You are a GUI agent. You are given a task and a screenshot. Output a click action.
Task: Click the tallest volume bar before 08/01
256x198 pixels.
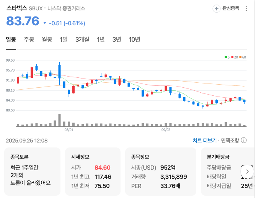coord(59,120)
